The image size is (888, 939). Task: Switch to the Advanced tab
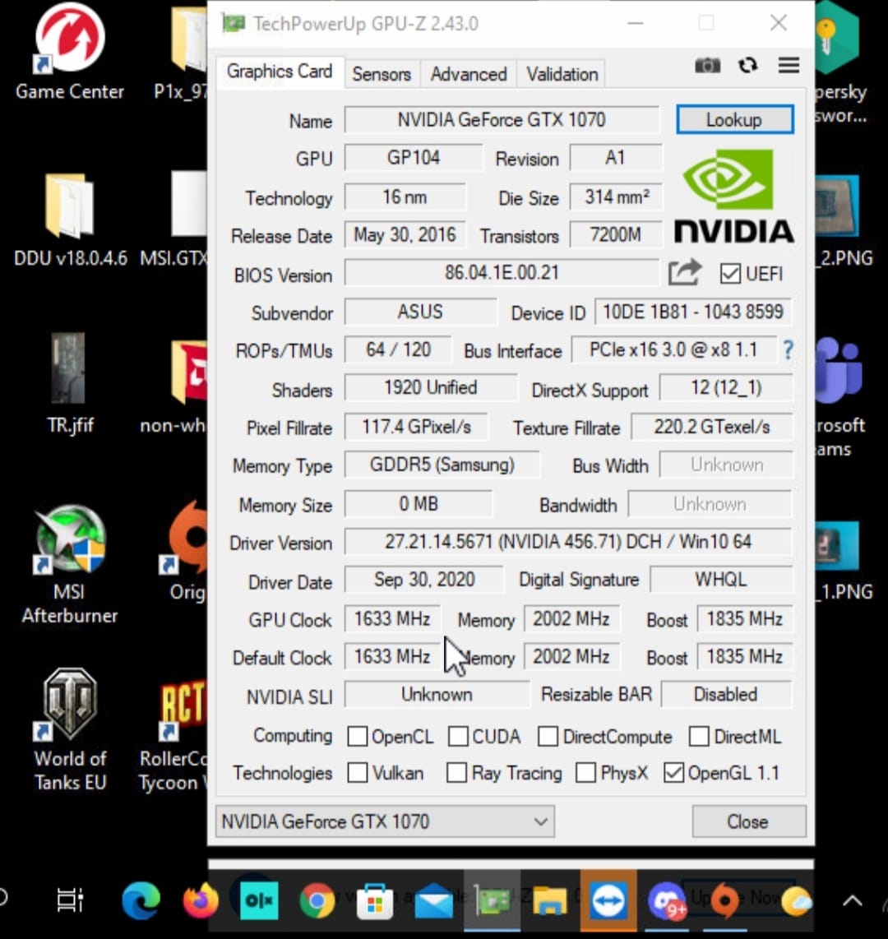pyautogui.click(x=468, y=74)
